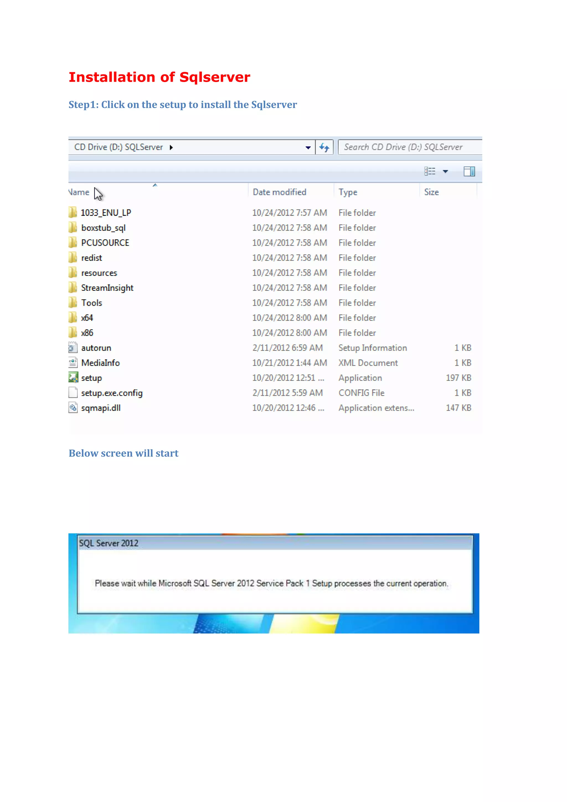Select the MediaInfo XML document icon

(x=73, y=363)
